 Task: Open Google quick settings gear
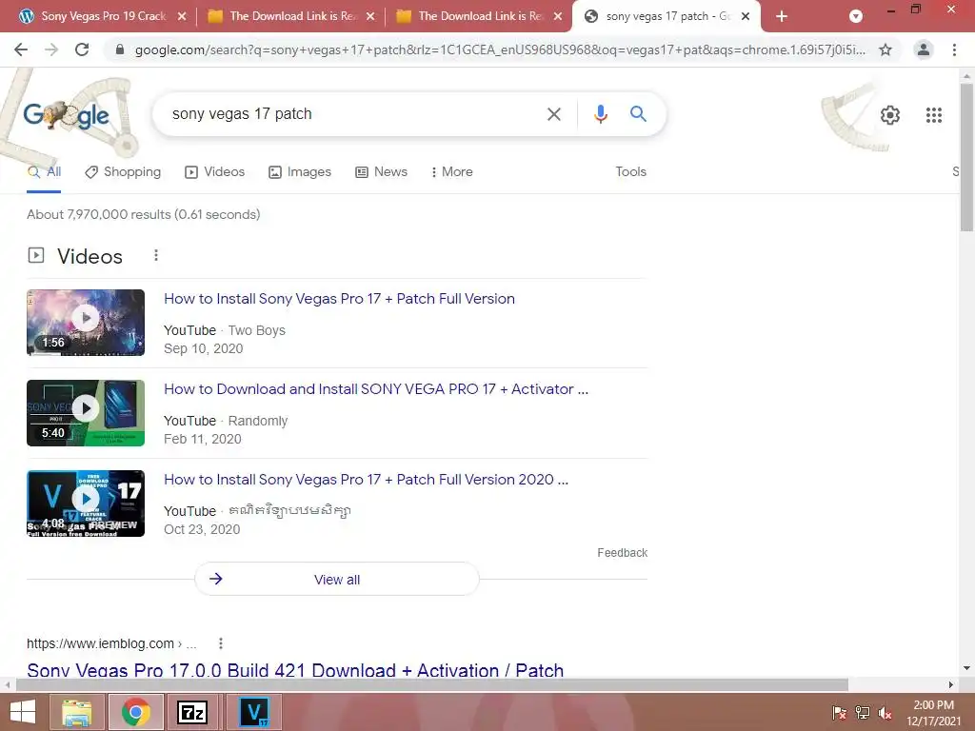tap(890, 115)
